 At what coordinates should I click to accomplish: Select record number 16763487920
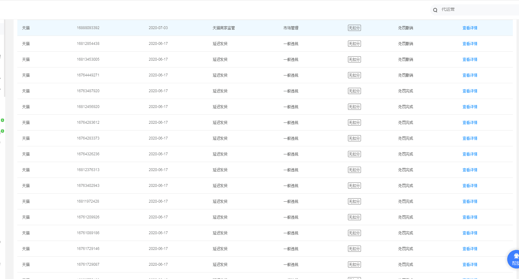pos(88,91)
